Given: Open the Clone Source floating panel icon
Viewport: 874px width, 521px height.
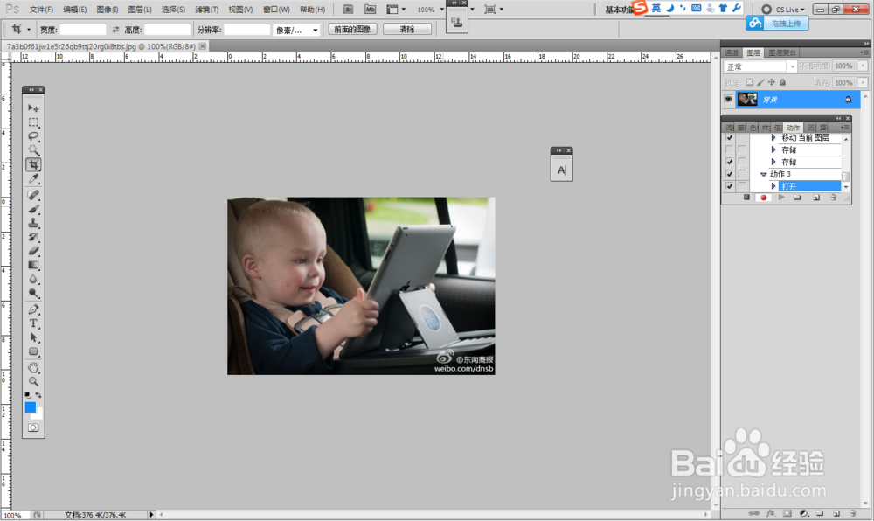Looking at the screenshot, I should [456, 22].
